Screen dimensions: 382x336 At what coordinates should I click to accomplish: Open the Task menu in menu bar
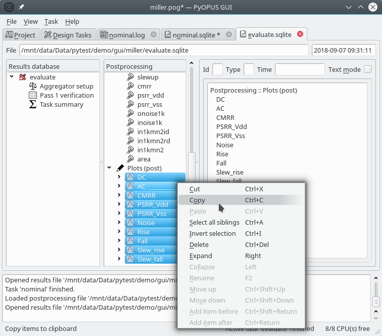coord(51,22)
